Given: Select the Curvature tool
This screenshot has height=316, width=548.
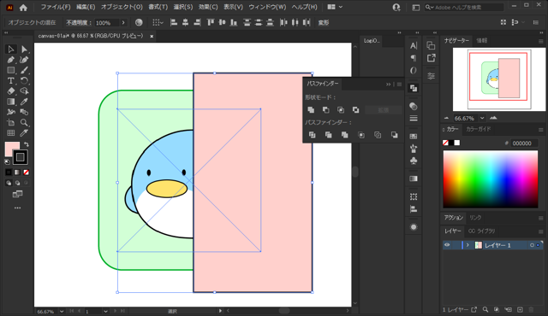Looking at the screenshot, I should point(24,60).
